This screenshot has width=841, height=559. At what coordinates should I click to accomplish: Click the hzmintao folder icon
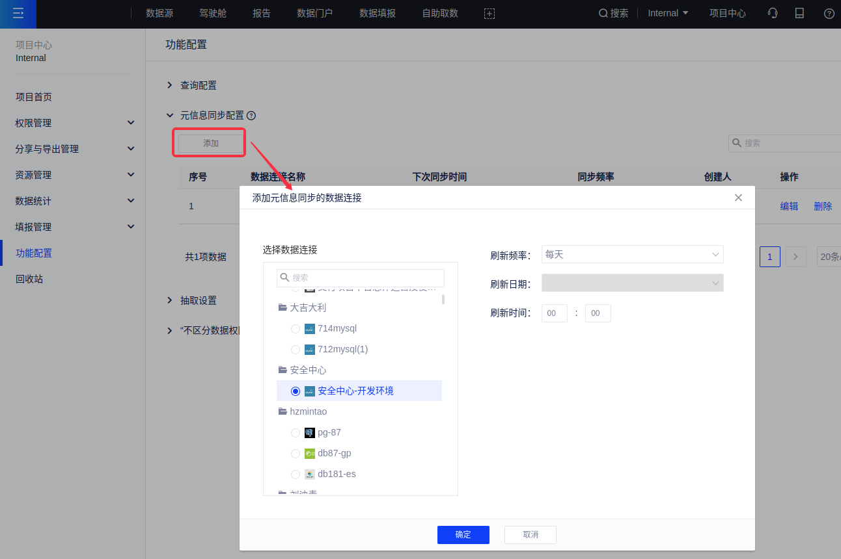pyautogui.click(x=283, y=411)
